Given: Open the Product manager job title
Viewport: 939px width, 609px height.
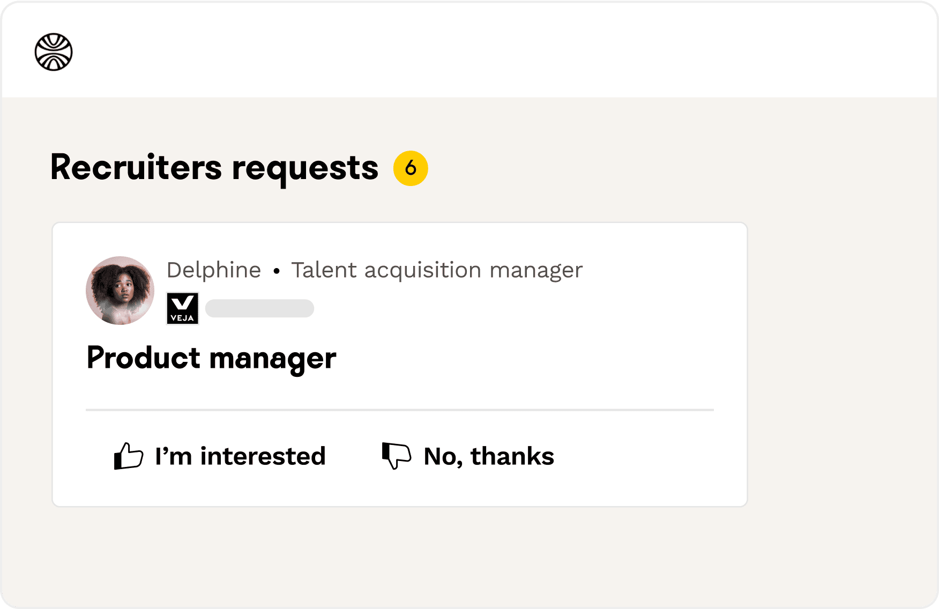Looking at the screenshot, I should pyautogui.click(x=211, y=358).
